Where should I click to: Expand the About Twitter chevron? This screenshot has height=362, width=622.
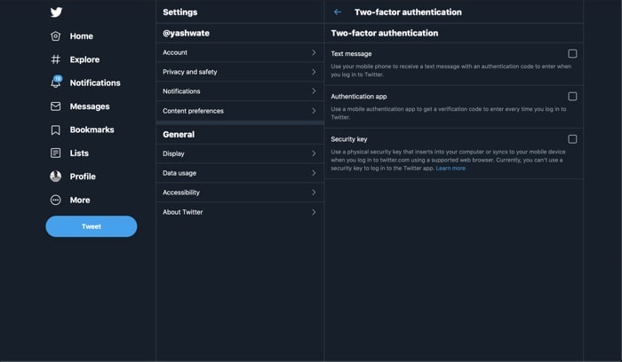pyautogui.click(x=314, y=212)
